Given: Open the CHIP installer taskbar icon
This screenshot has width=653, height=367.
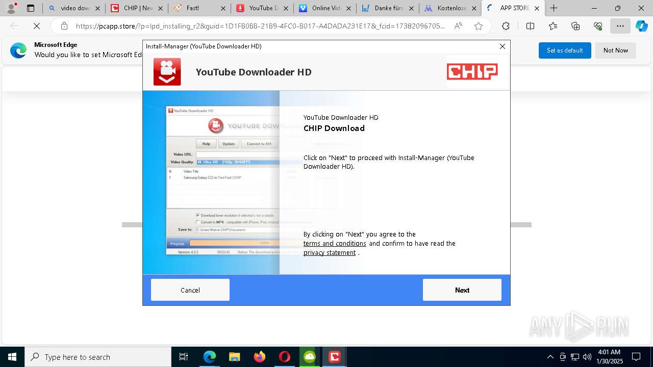Looking at the screenshot, I should (335, 357).
